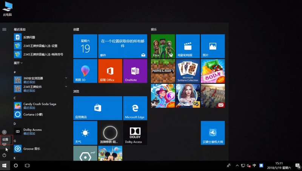The image size is (302, 171).
Task: Open the photo editing tile with ring icon
Action: [110, 133]
